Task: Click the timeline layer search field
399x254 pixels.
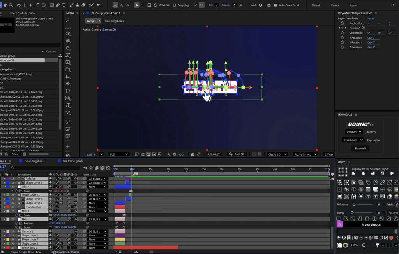Action: [x=45, y=168]
